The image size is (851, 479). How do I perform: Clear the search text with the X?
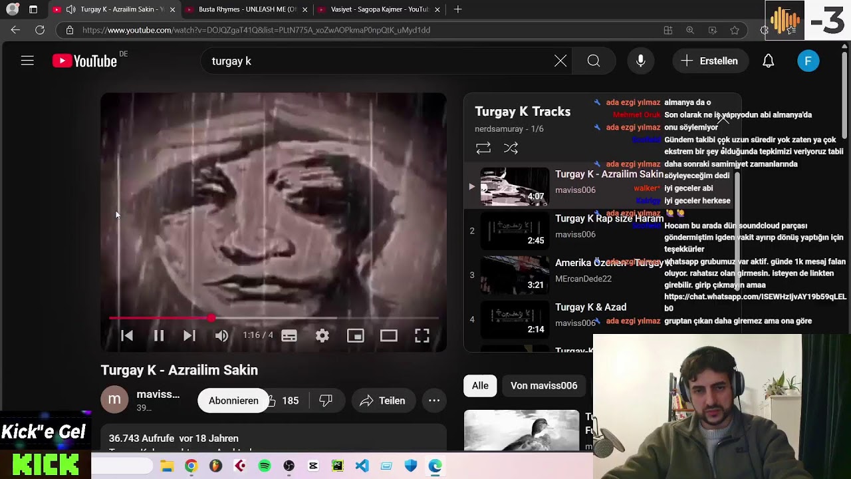click(560, 61)
